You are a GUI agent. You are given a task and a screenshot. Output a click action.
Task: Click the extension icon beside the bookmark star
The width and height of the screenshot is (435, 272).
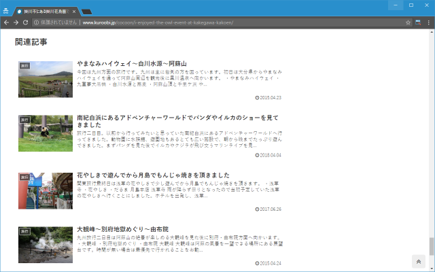(x=418, y=22)
